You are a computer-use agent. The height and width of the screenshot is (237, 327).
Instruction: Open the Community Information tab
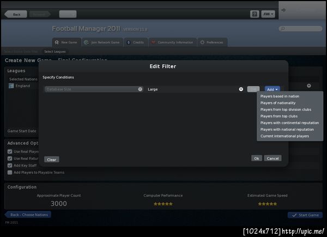173,42
